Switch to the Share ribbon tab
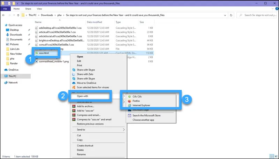The width and height of the screenshot is (279, 159). (x=28, y=9)
